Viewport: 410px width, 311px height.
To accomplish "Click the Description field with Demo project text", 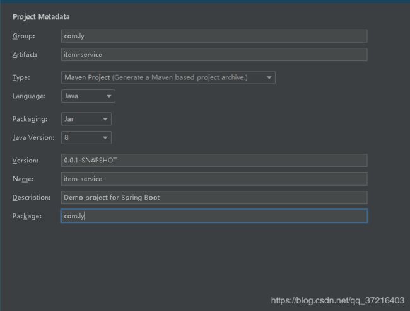I will click(x=214, y=198).
